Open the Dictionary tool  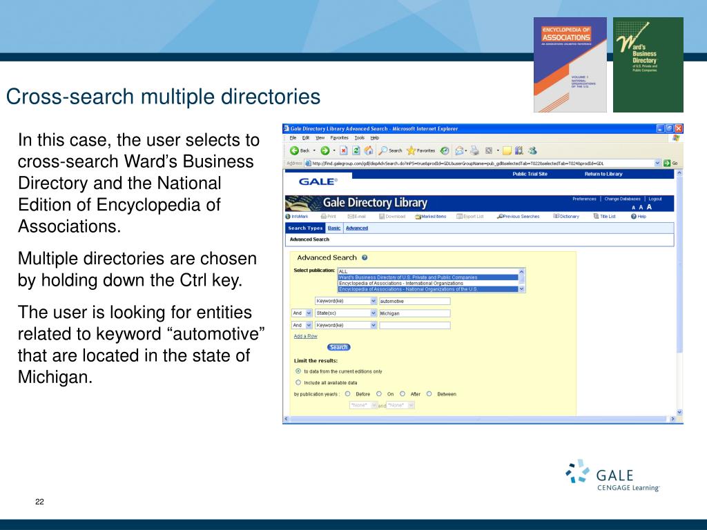tap(566, 217)
